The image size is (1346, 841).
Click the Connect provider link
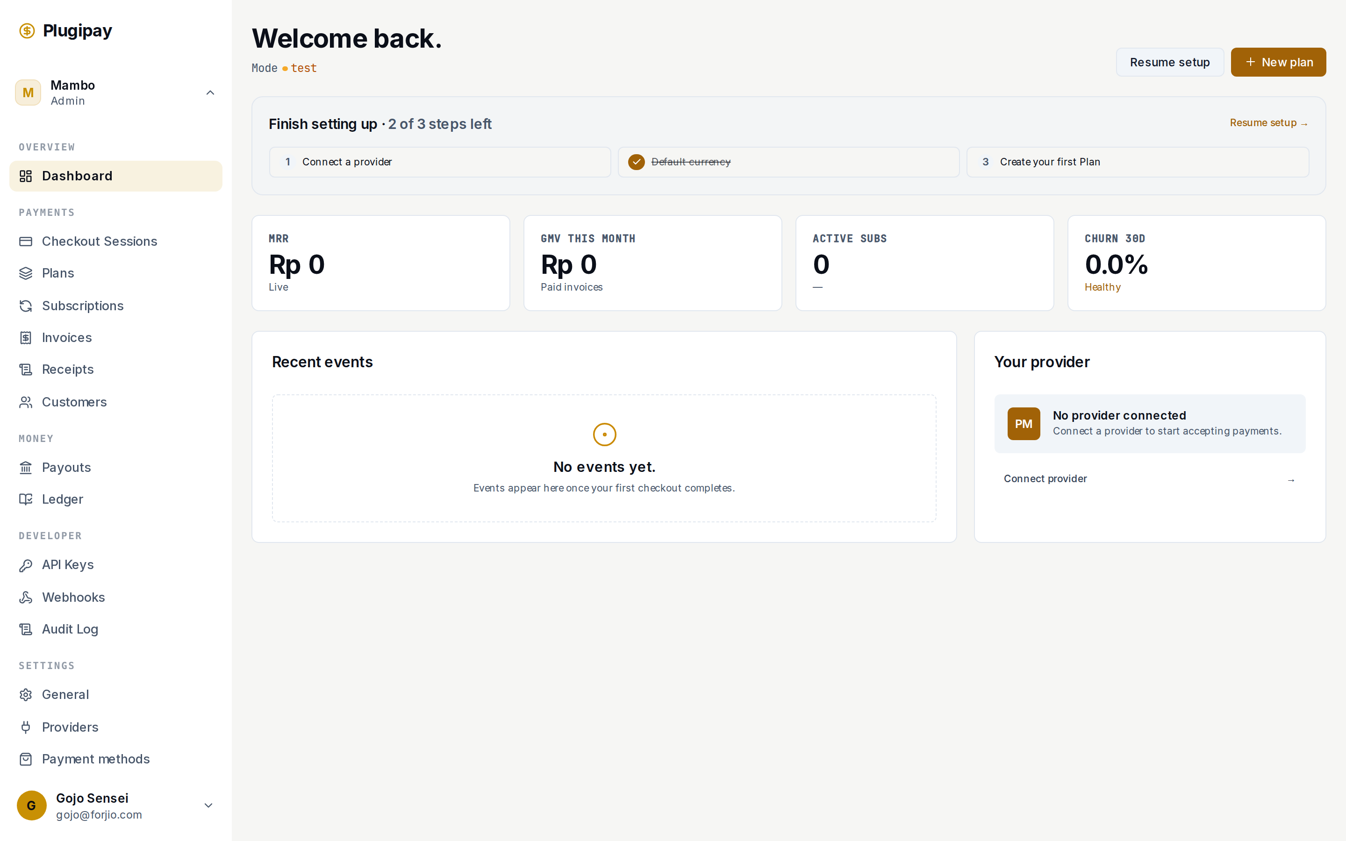1150,479
